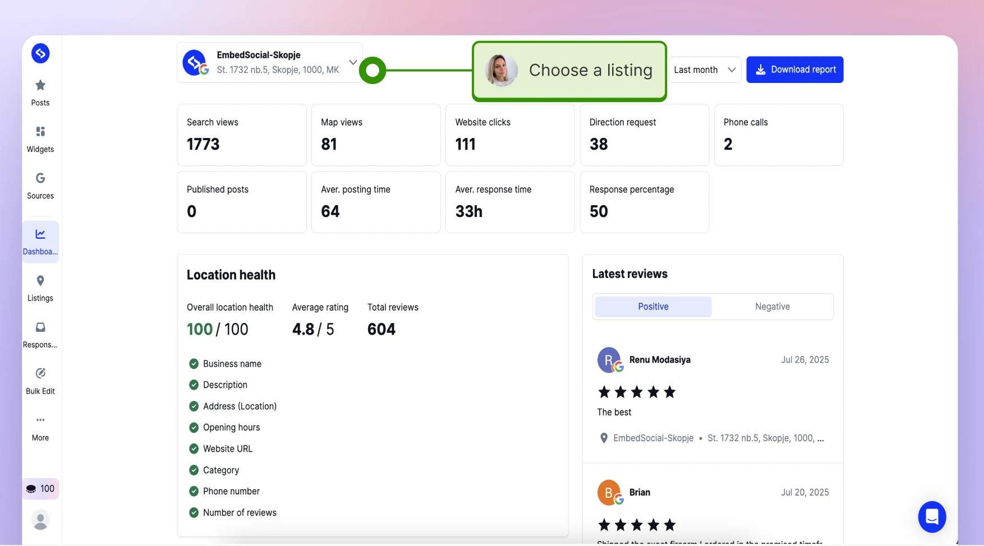Viewport: 984px width, 546px height.
Task: Click the 100 credits badge in sidebar
Action: [40, 489]
